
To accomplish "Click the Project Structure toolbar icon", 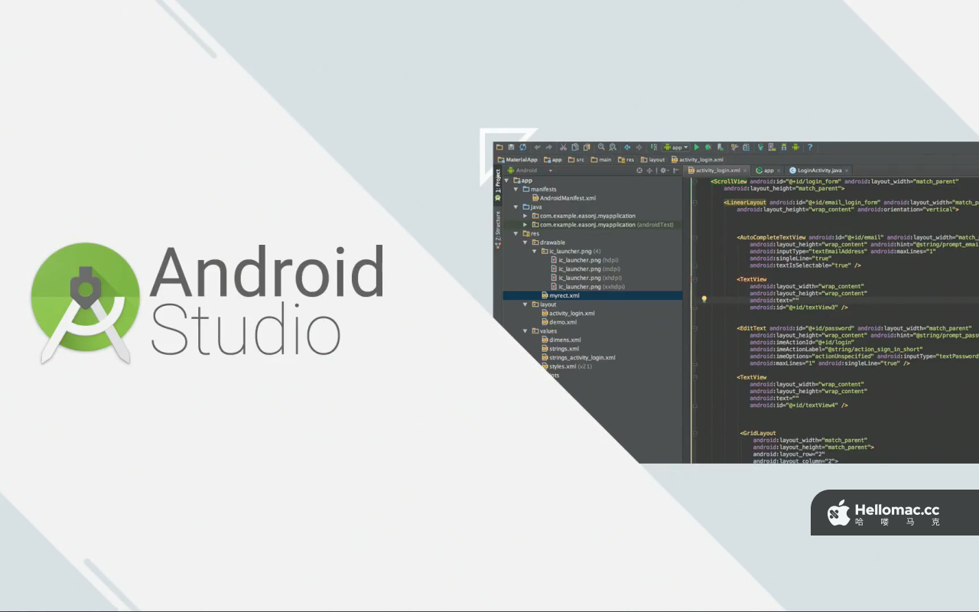I will (x=746, y=148).
